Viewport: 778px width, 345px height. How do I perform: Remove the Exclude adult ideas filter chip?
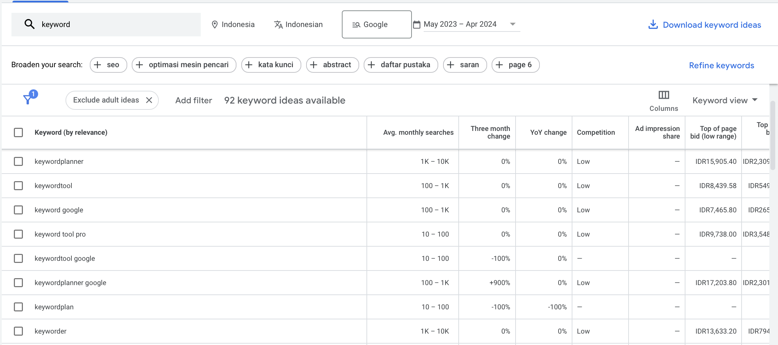coord(149,100)
